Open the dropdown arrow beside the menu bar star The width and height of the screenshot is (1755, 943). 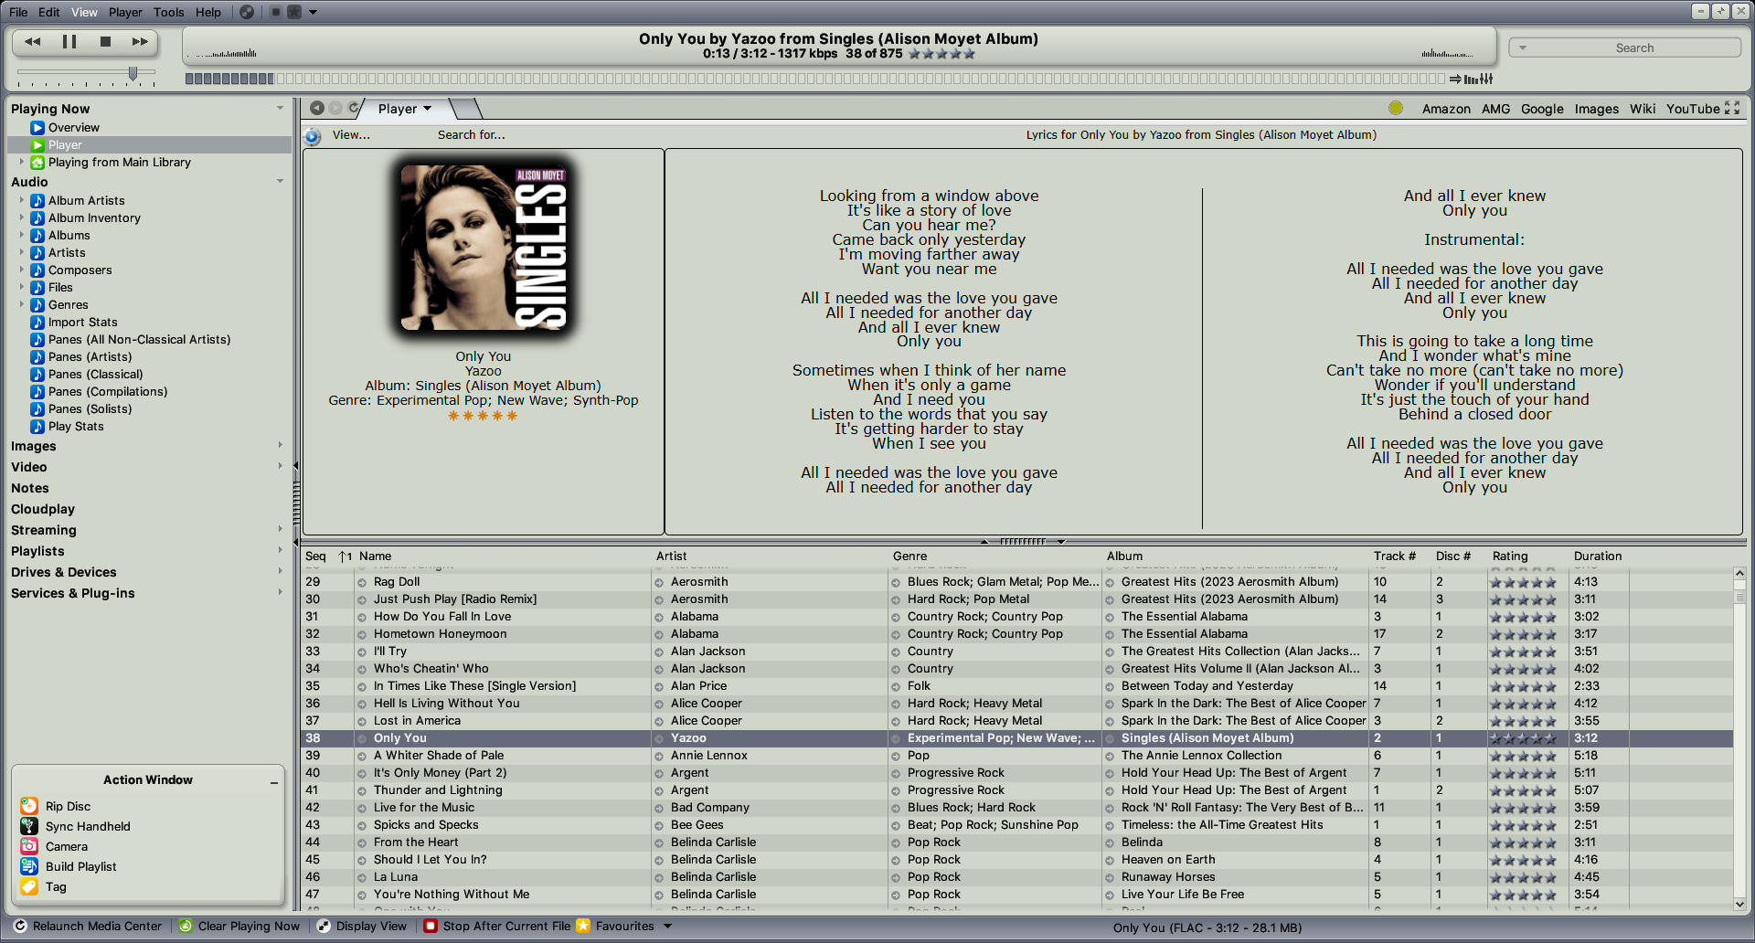[314, 13]
